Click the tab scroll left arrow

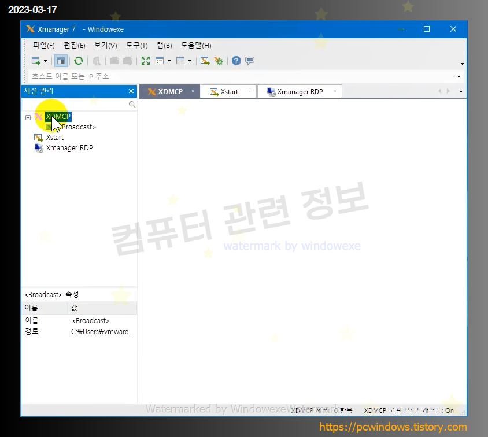tap(439, 91)
